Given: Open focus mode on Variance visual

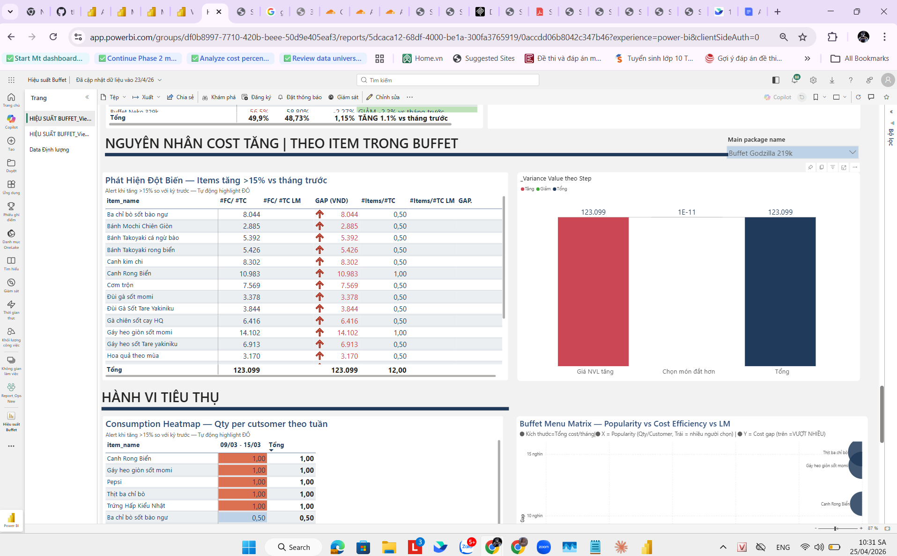Looking at the screenshot, I should pos(844,167).
